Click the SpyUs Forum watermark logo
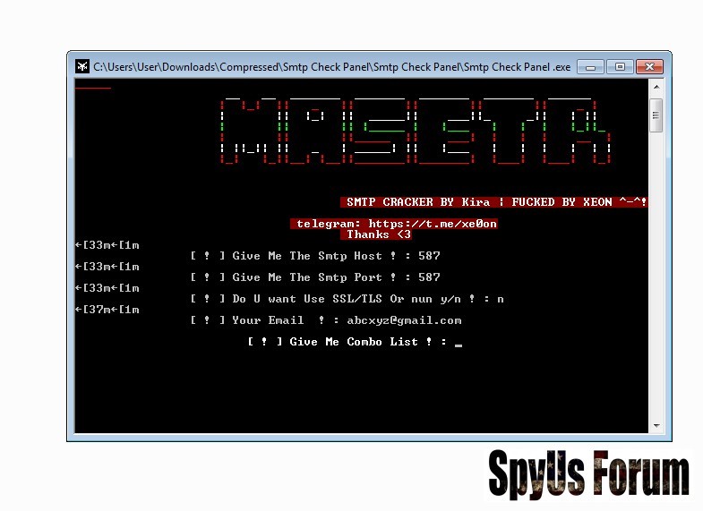Viewport: 703px width, 511px height. click(589, 473)
